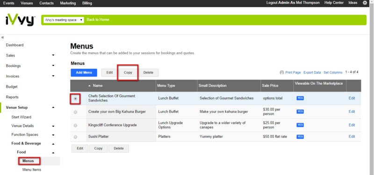Click Print Page link

[293, 72]
